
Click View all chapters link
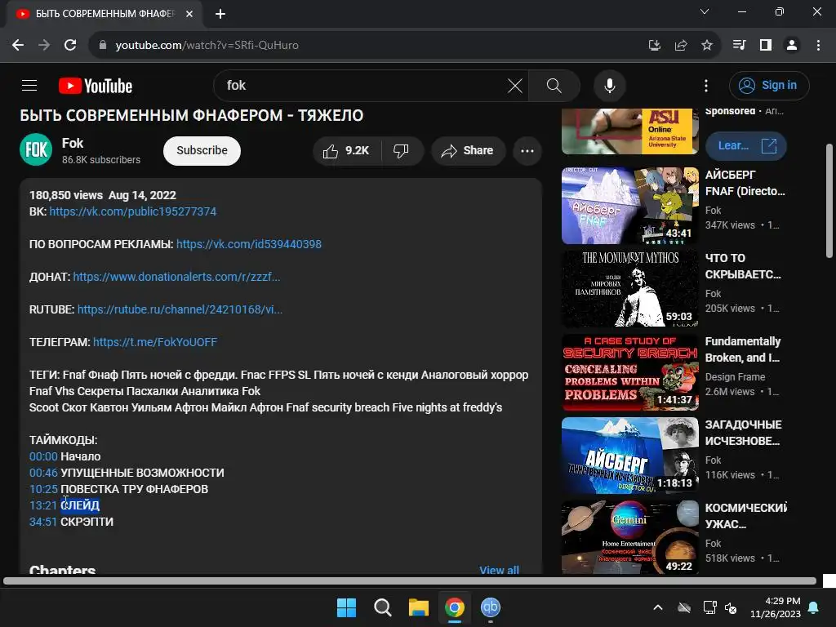[499, 569]
